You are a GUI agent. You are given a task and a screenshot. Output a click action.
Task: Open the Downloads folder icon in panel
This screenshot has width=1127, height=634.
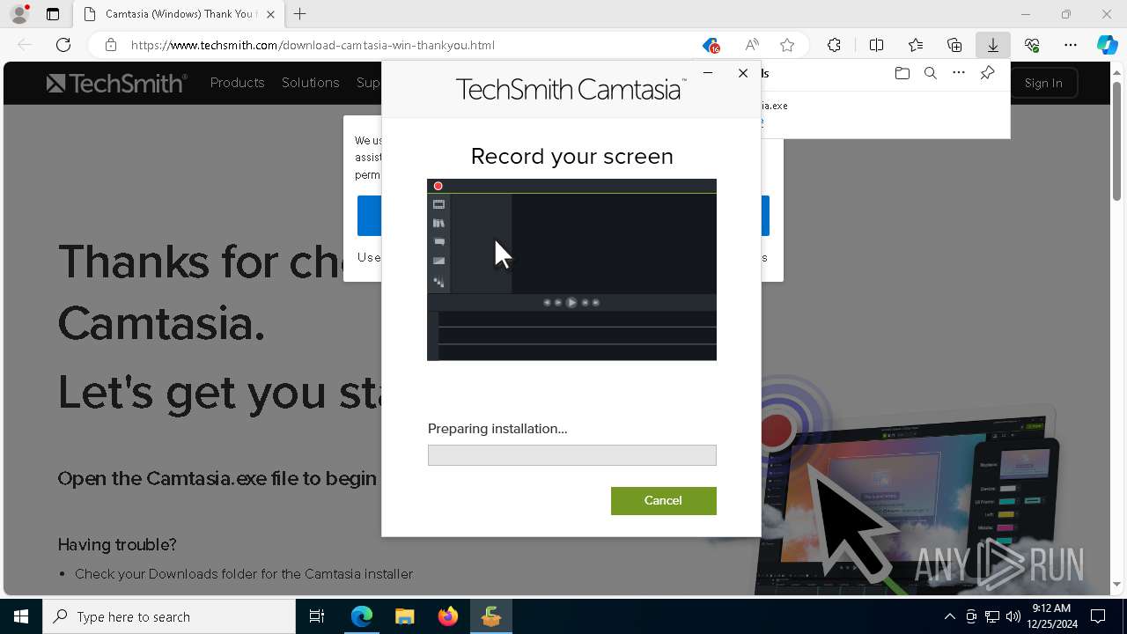(902, 73)
